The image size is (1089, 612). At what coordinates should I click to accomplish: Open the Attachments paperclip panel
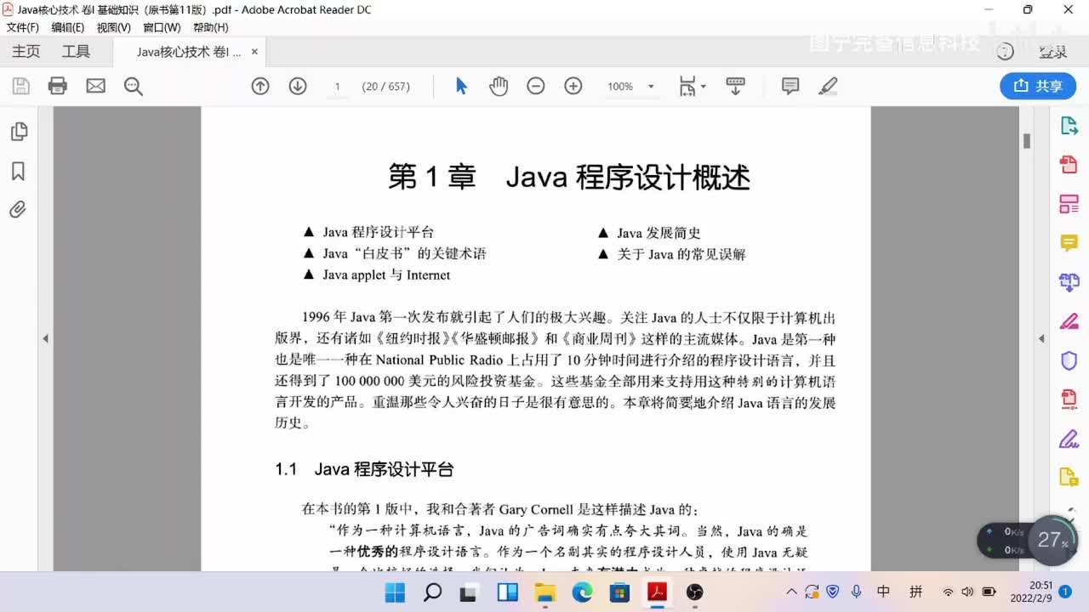[x=18, y=209]
